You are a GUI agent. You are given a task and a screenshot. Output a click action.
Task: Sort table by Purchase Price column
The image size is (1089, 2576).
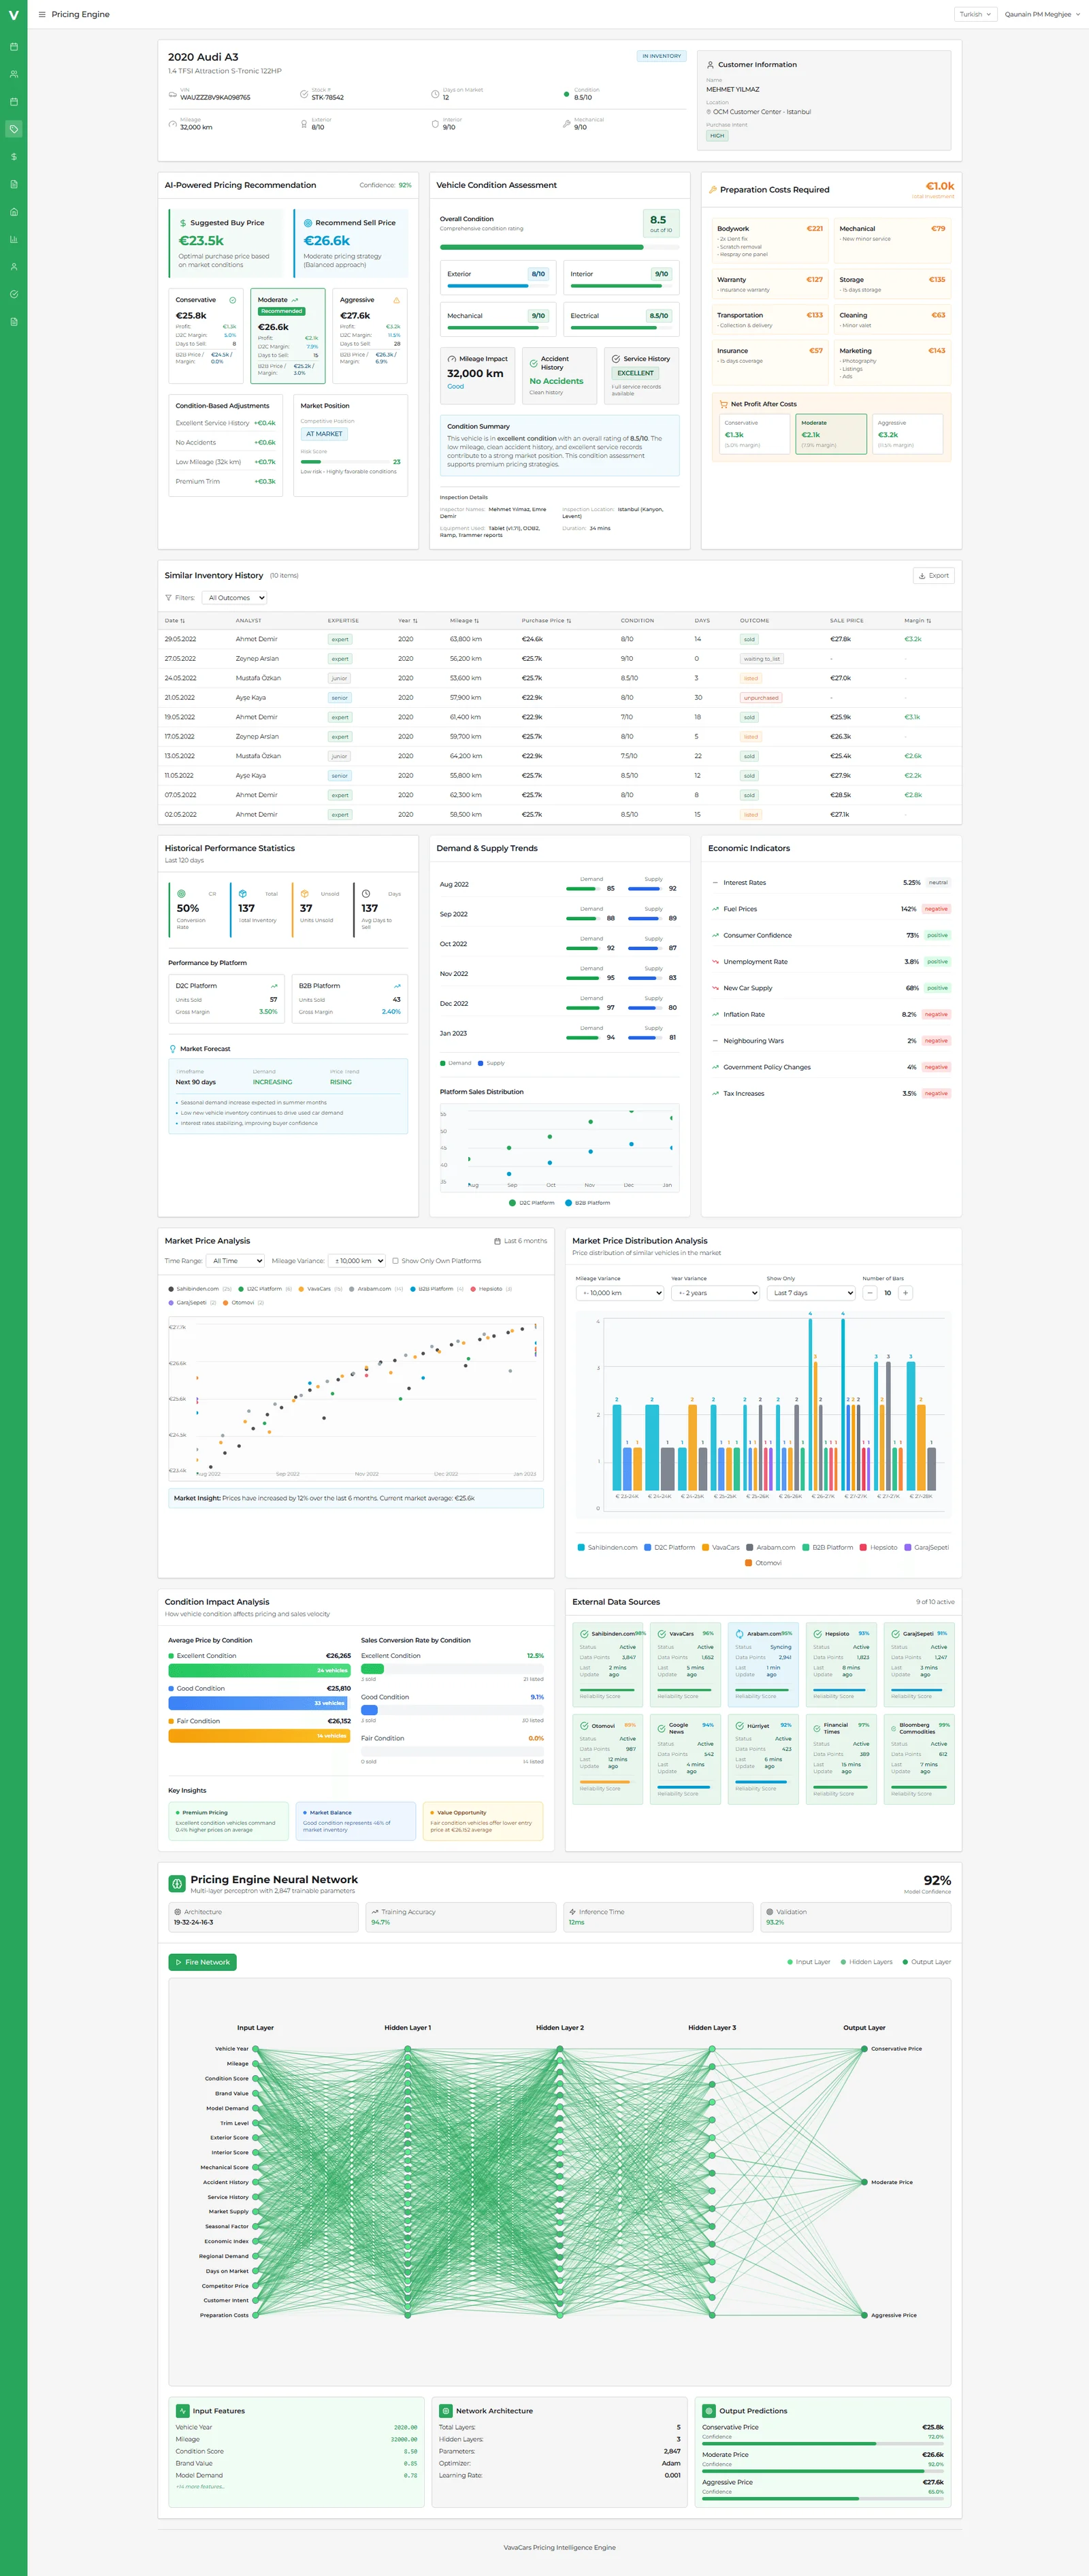pyautogui.click(x=546, y=621)
